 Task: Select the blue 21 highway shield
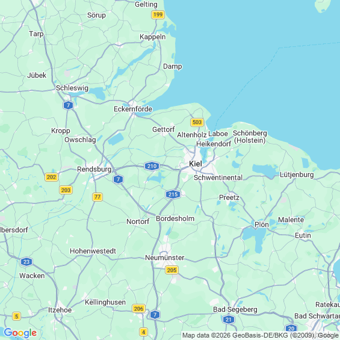(229, 320)
